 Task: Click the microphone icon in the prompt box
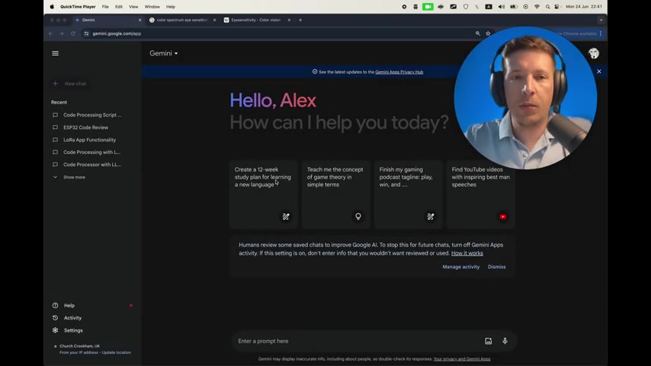(x=505, y=341)
